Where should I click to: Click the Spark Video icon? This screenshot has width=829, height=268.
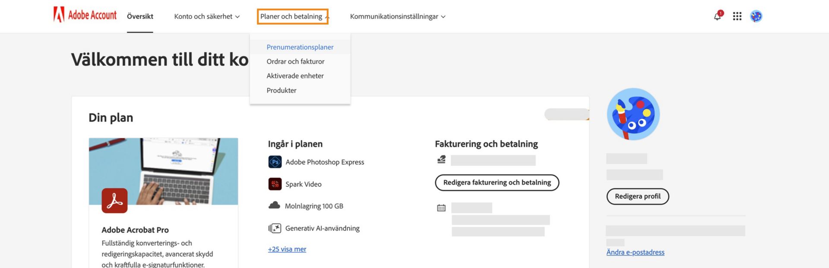(x=275, y=184)
